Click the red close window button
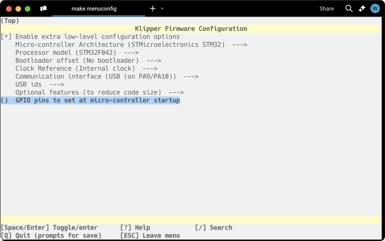 pos(9,9)
